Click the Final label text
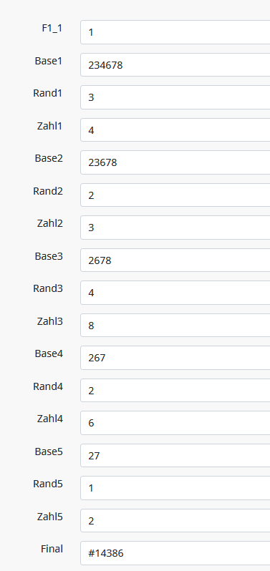Image resolution: width=270 pixels, height=571 pixels. pyautogui.click(x=52, y=549)
